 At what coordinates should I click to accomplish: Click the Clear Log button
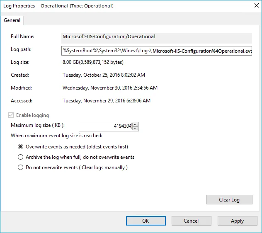pos(229,199)
